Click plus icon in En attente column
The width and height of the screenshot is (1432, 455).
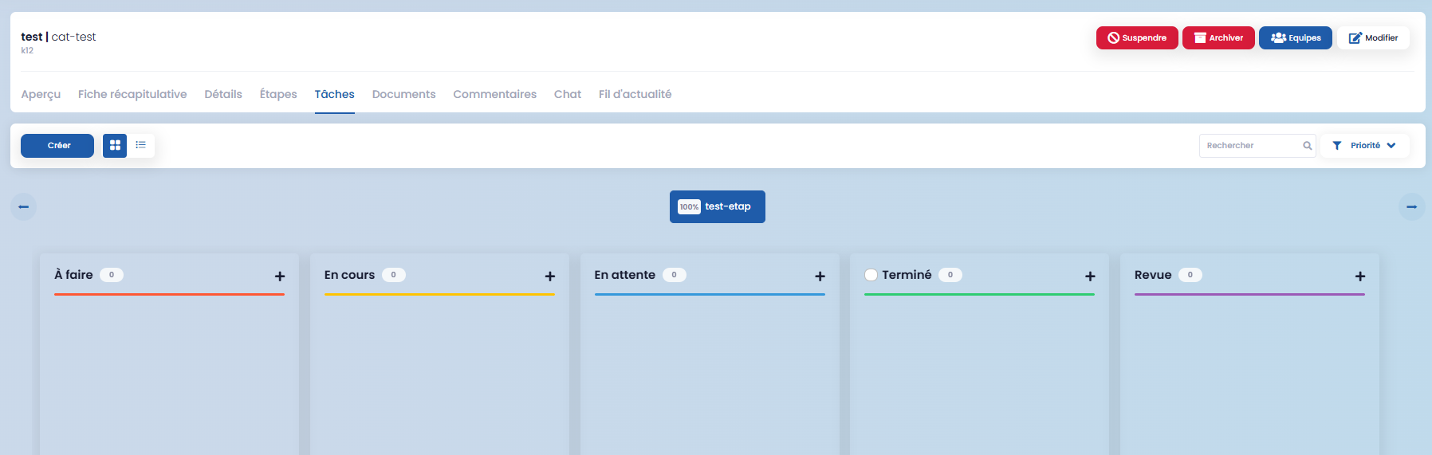click(820, 277)
